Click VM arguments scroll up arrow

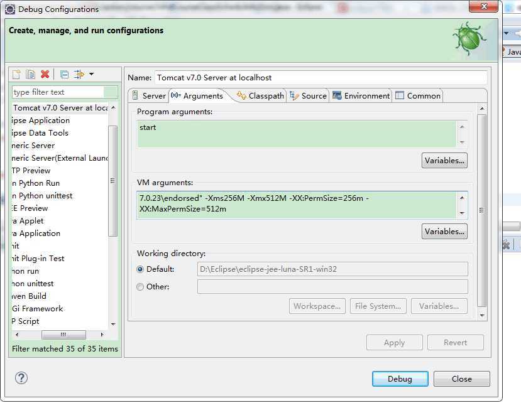462,198
